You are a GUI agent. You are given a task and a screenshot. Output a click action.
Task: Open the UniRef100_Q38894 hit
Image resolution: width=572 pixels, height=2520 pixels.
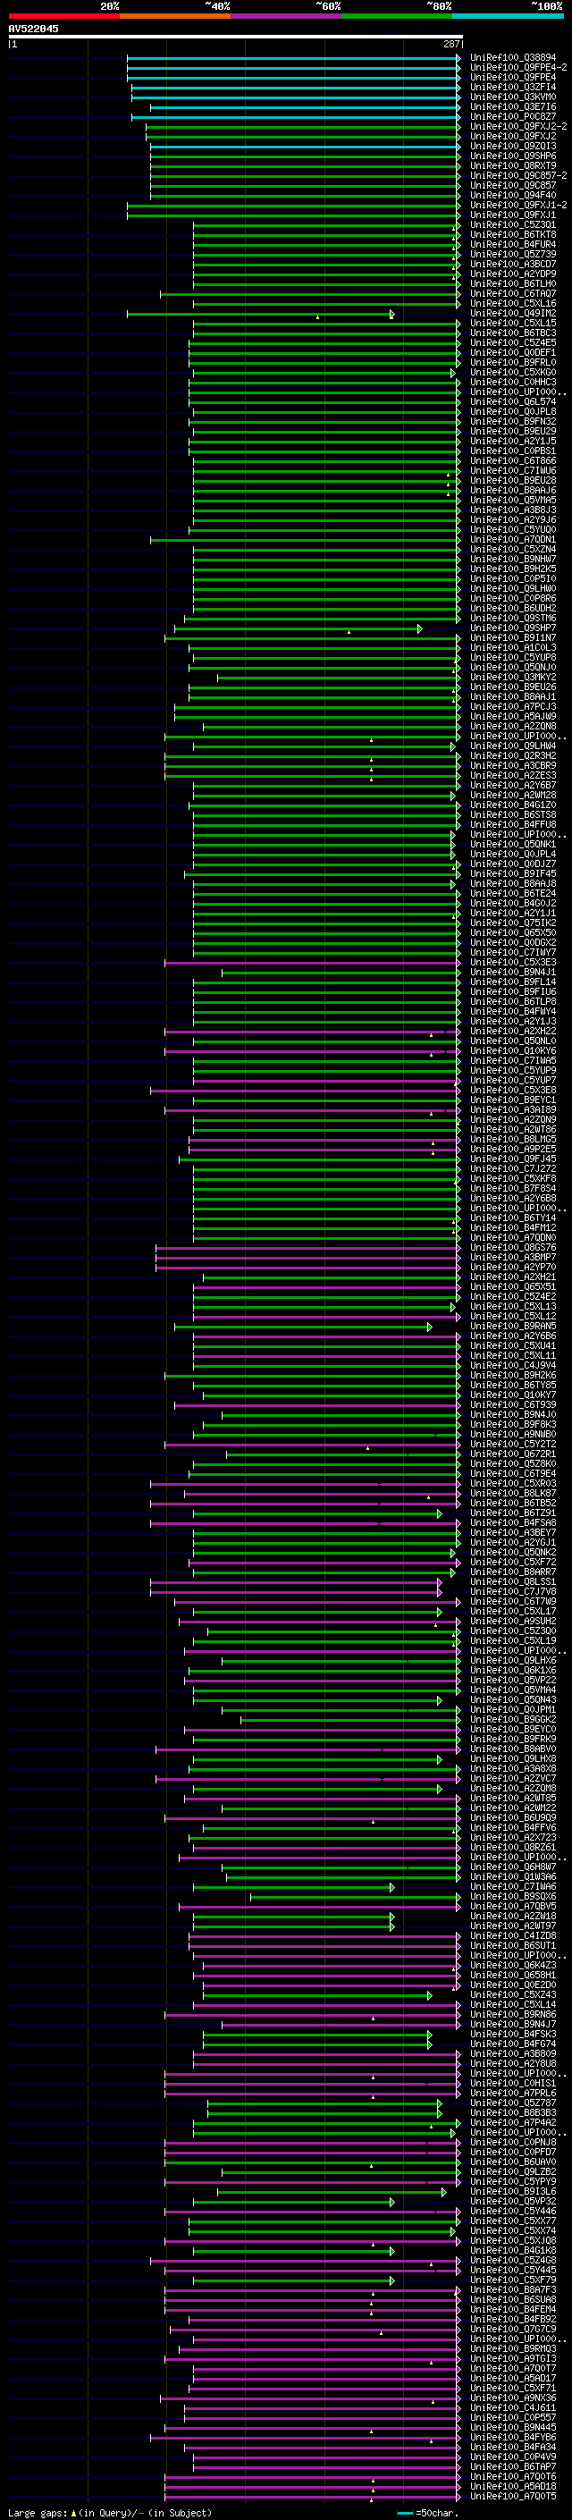tap(512, 58)
